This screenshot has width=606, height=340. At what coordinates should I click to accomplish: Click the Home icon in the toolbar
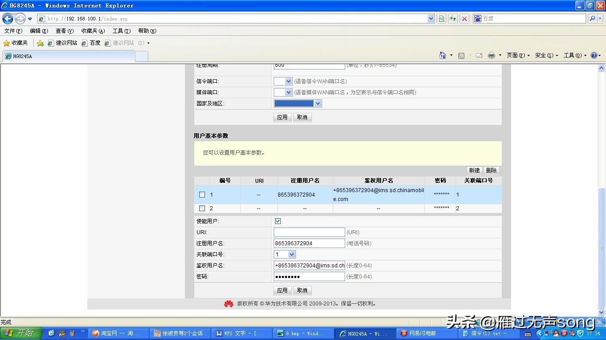point(443,55)
